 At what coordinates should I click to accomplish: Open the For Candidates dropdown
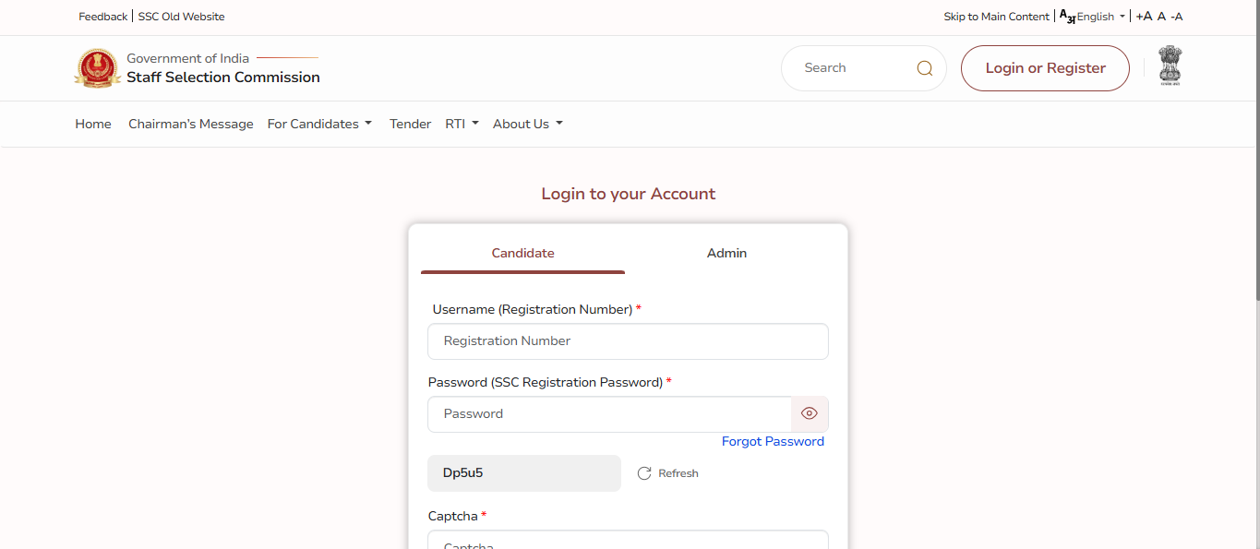[x=319, y=124]
